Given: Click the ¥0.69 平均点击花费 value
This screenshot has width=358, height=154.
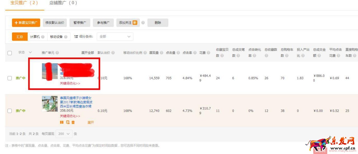Looking at the screenshot, I should (334, 78).
